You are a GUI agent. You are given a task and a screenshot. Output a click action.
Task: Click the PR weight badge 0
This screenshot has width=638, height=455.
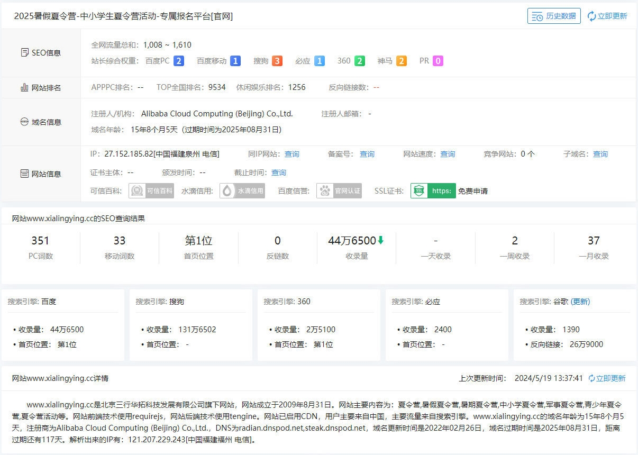click(x=438, y=61)
